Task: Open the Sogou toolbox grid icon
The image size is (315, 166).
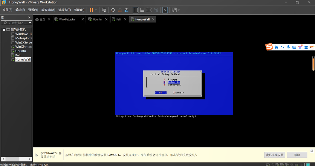Action: (x=306, y=47)
